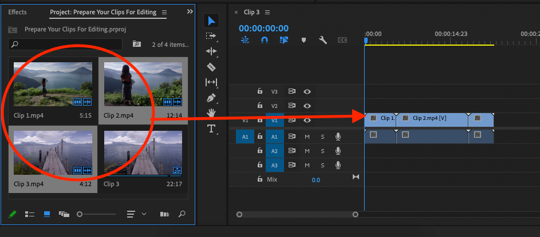This screenshot has height=237, width=540.
Task: Toggle lock on the V3 track
Action: pos(259,91)
